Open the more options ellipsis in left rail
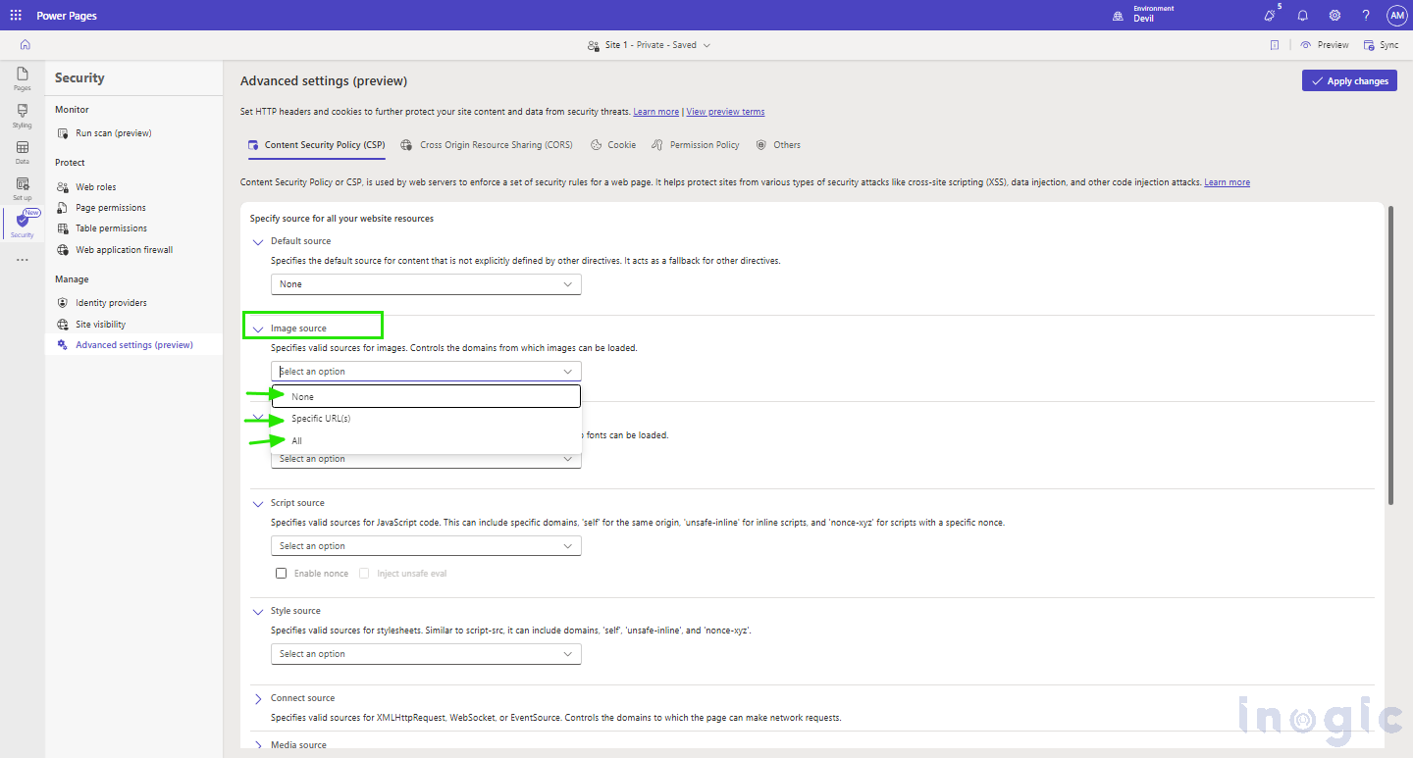 coord(22,260)
